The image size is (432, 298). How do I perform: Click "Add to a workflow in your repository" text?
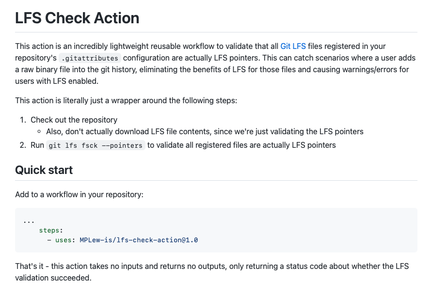[x=79, y=195]
